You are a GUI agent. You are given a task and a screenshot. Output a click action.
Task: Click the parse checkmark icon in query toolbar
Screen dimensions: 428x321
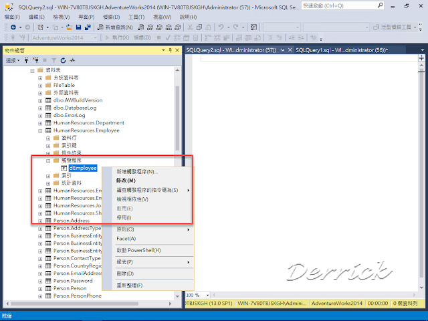coord(168,37)
